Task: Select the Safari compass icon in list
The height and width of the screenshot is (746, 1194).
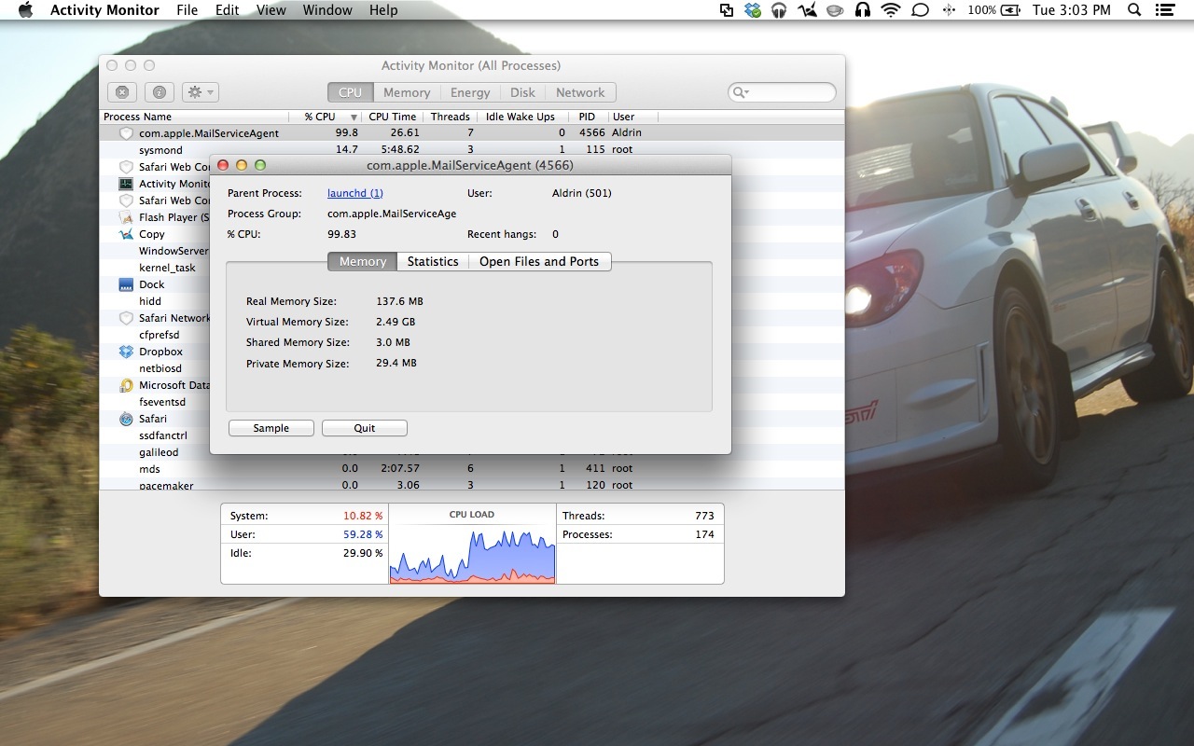Action: pyautogui.click(x=126, y=419)
